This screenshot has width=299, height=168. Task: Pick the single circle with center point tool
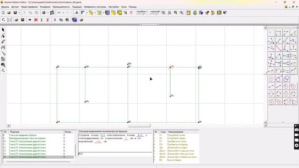click(271, 79)
